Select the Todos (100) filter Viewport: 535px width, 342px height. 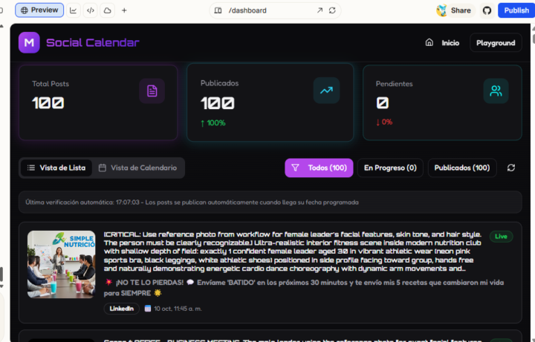pos(319,168)
